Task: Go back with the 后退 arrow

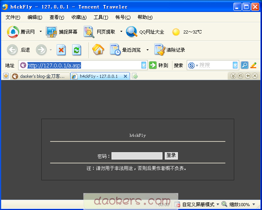Action: (x=12, y=50)
